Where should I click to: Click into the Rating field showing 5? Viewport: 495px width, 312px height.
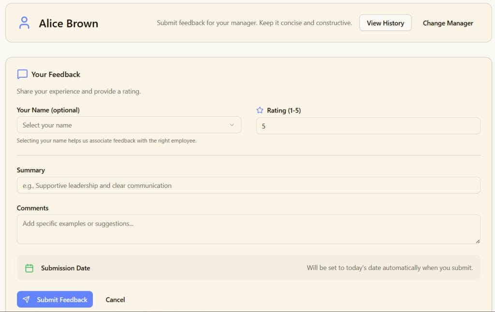tap(368, 125)
